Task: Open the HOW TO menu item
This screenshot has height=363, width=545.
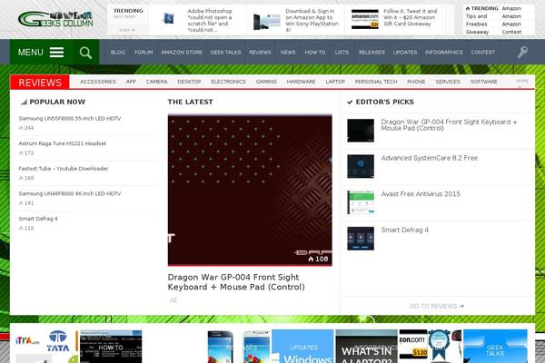Action: (x=315, y=52)
